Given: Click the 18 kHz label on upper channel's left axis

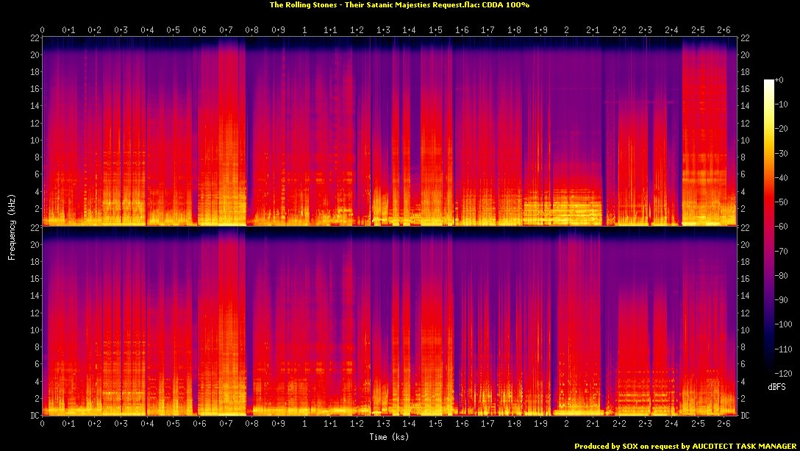Looking at the screenshot, I should [32, 72].
